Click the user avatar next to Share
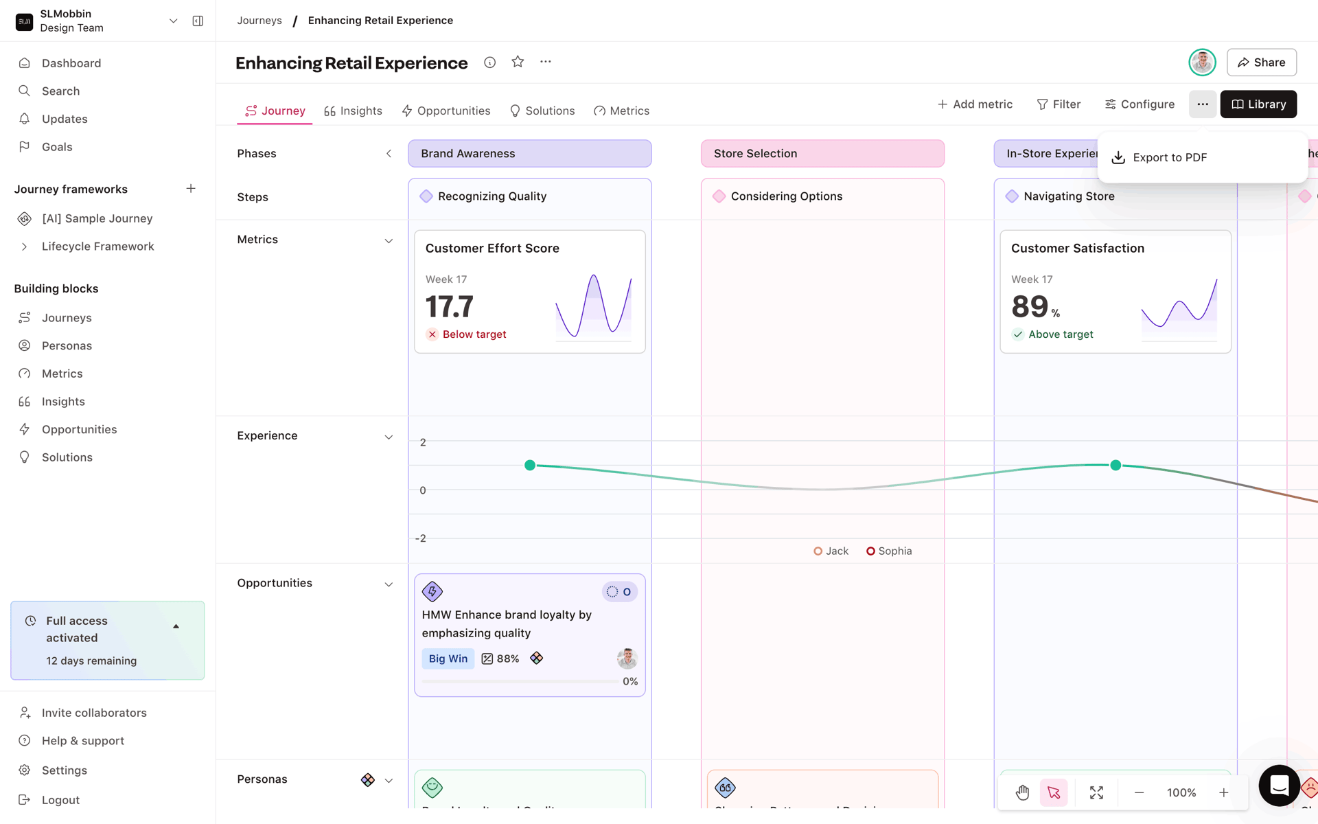The width and height of the screenshot is (1318, 824). 1202,62
